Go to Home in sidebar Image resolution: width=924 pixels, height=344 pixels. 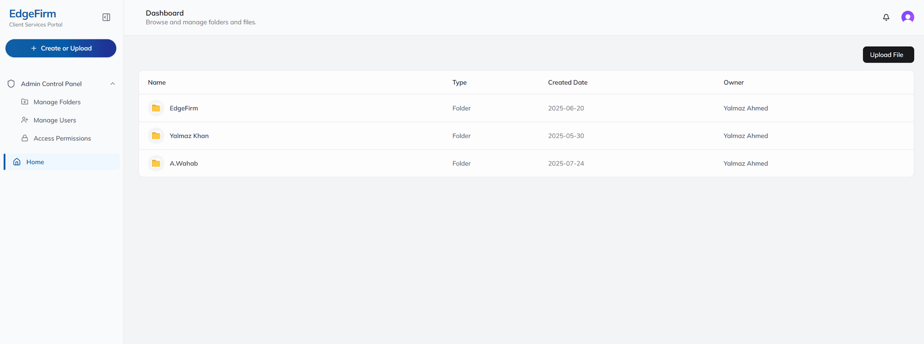[62, 162]
